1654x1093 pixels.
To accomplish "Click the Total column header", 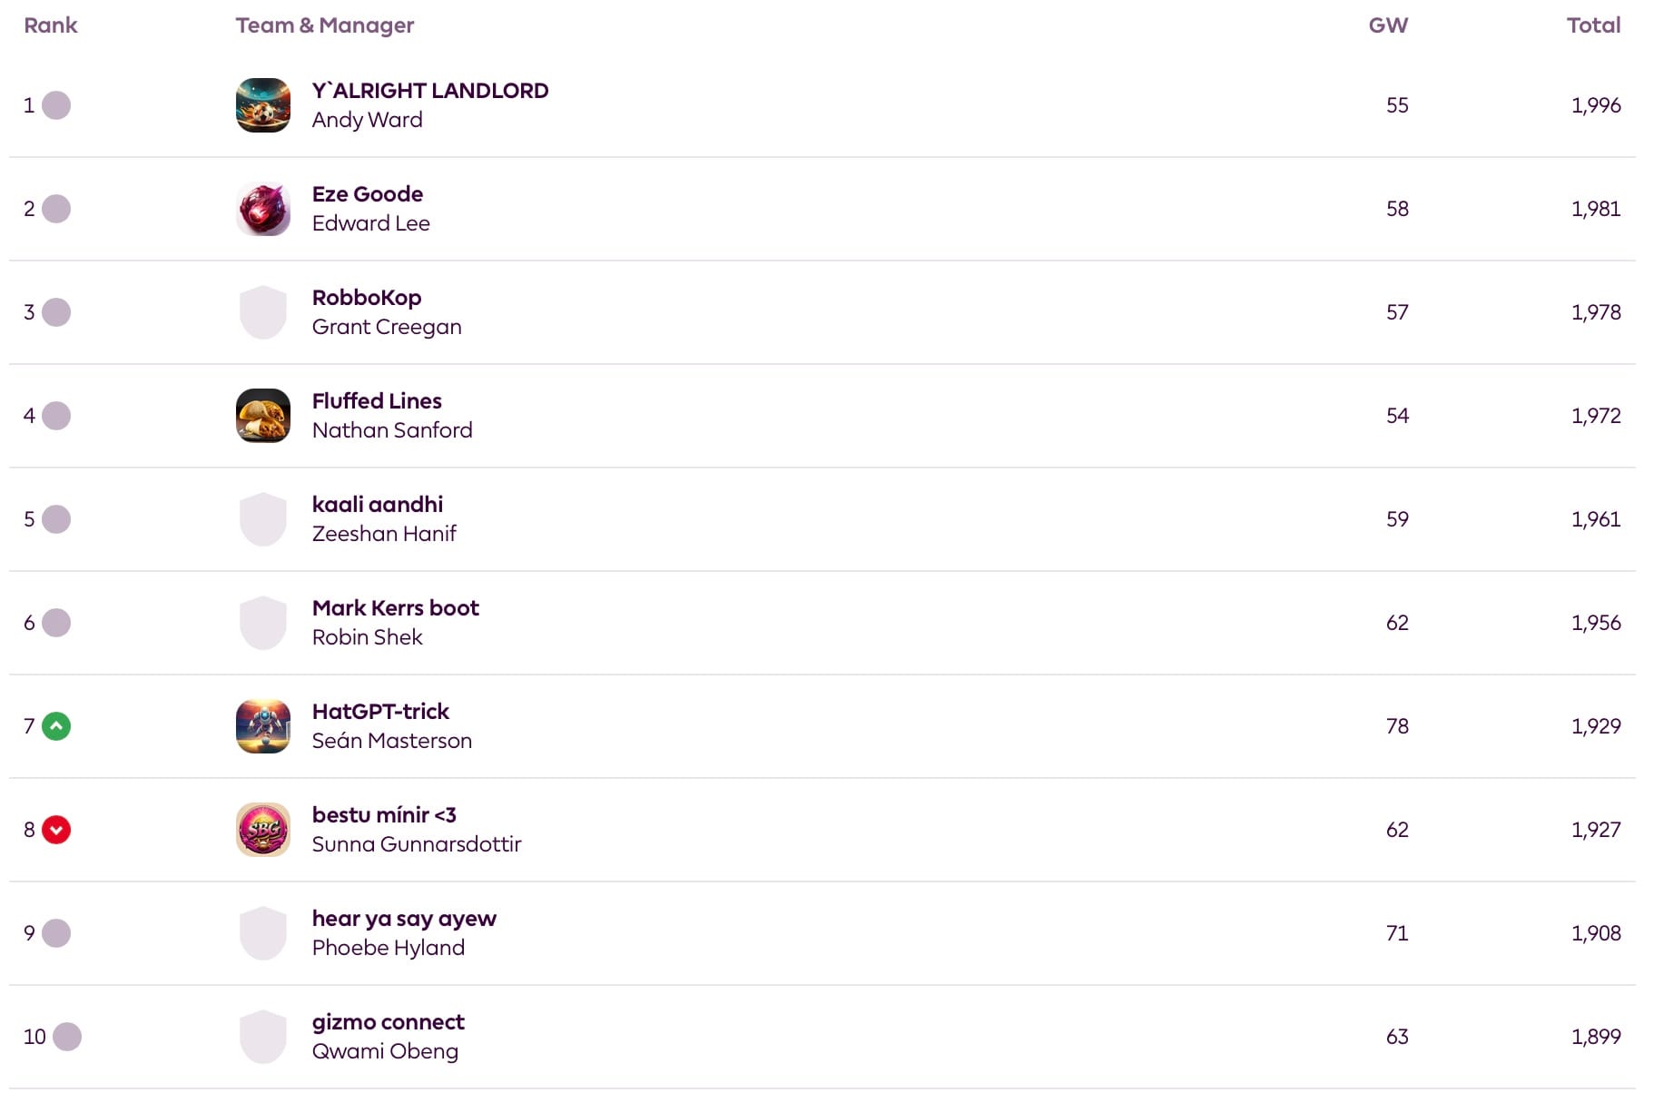I will click(x=1593, y=25).
